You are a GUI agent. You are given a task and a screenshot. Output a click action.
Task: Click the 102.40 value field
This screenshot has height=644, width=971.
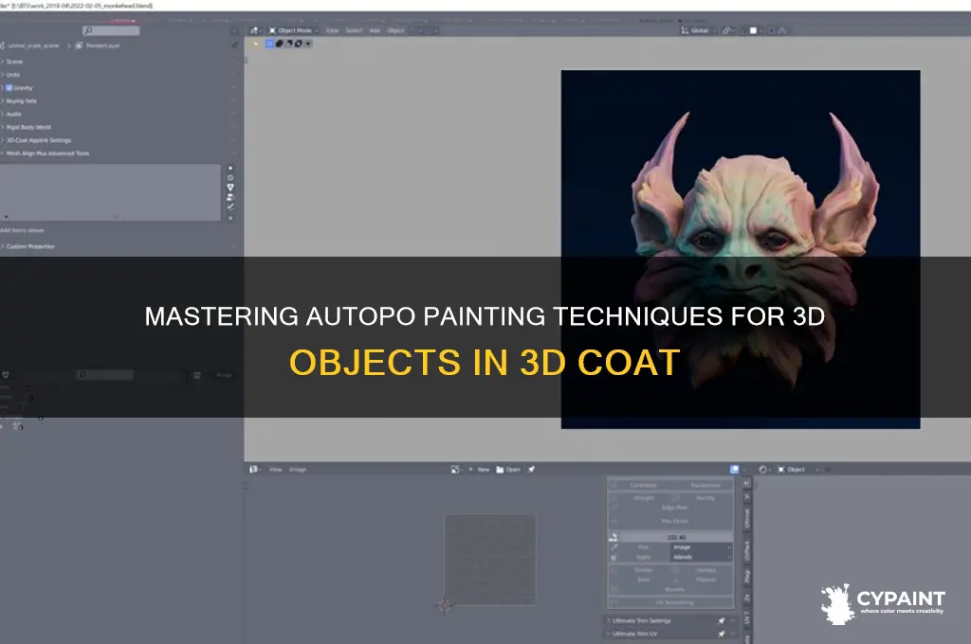pyautogui.click(x=675, y=537)
